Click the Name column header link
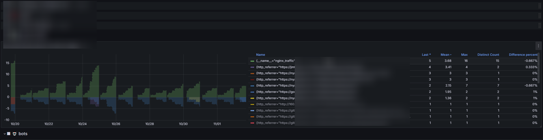The image size is (543, 140). pos(260,55)
